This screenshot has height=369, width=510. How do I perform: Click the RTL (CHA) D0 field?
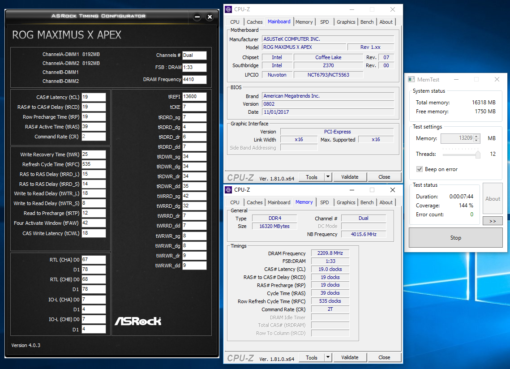point(94,260)
